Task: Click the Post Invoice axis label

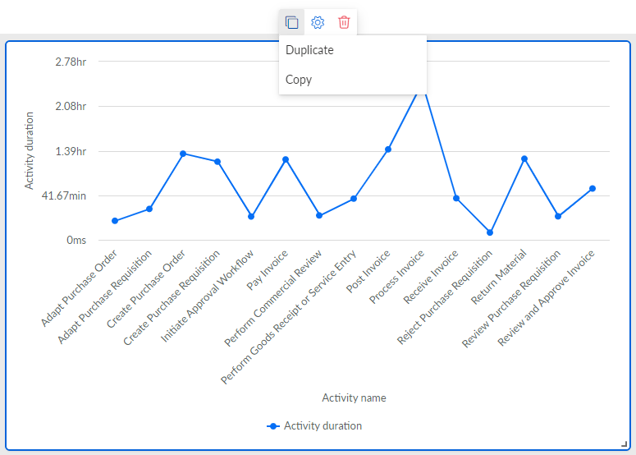Action: (368, 271)
